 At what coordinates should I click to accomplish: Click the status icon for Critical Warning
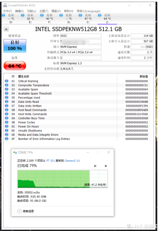[7, 81]
